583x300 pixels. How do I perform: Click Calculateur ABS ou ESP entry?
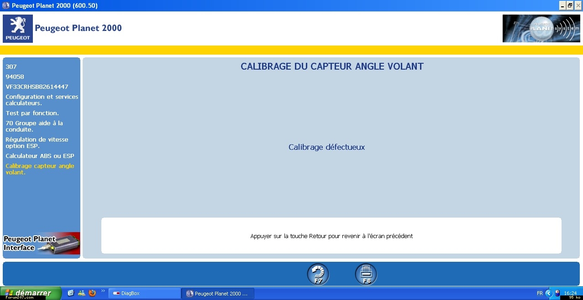pos(40,156)
